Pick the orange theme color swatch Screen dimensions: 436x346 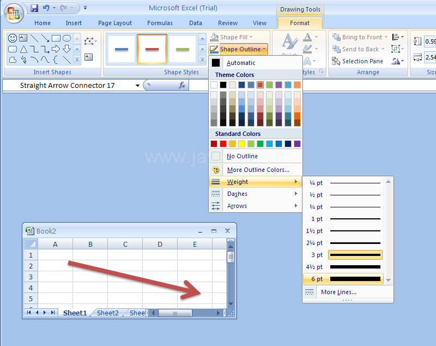tap(297, 85)
